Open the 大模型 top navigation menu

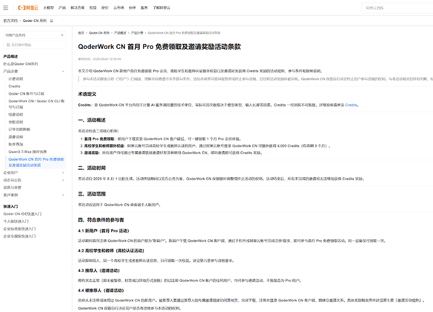(x=48, y=8)
